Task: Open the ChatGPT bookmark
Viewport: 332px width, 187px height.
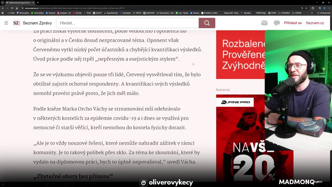Action: (98, 13)
